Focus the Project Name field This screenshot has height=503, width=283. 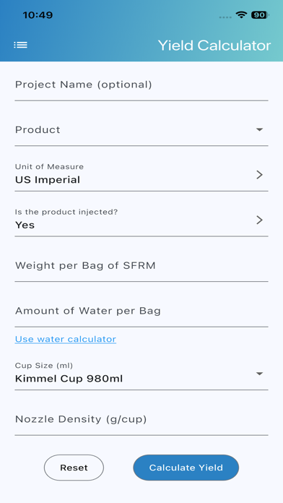point(141,86)
